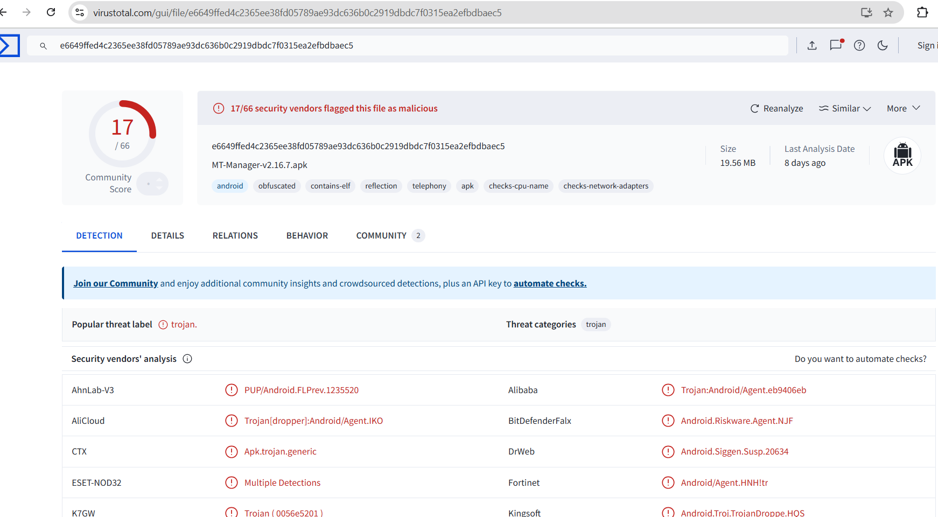The image size is (938, 517).
Task: Click the install app icon in address bar
Action: click(x=866, y=12)
